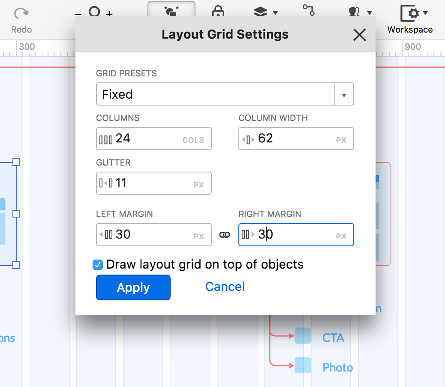445x387 pixels.
Task: Click the Right Margin input field
Action: coord(296,235)
